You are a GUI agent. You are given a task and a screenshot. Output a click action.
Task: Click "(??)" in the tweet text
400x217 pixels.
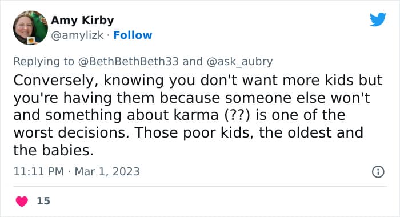click(x=238, y=115)
